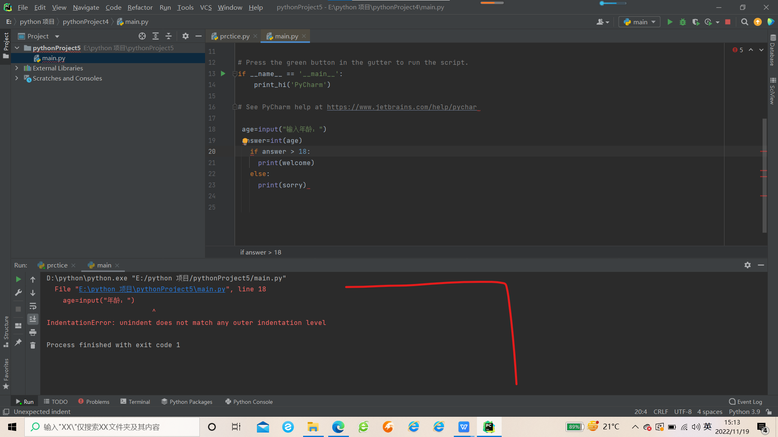Run with coverage using the shield icon
This screenshot has height=437, width=778.
pyautogui.click(x=696, y=22)
